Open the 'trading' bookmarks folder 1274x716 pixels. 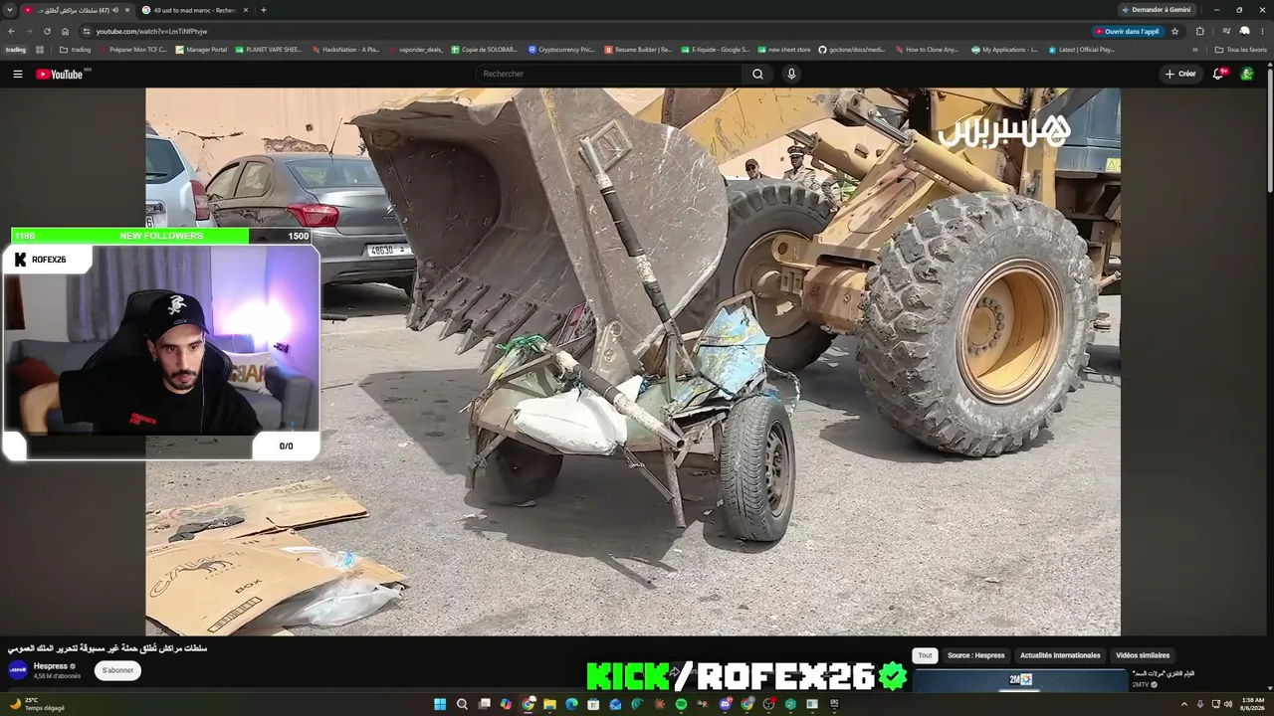point(75,50)
